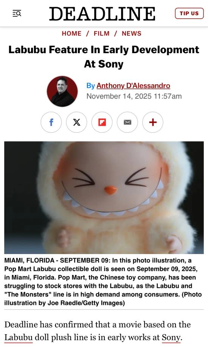Share article on Flipboard

pos(102,122)
